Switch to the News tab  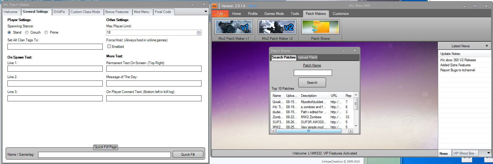(x=444, y=153)
